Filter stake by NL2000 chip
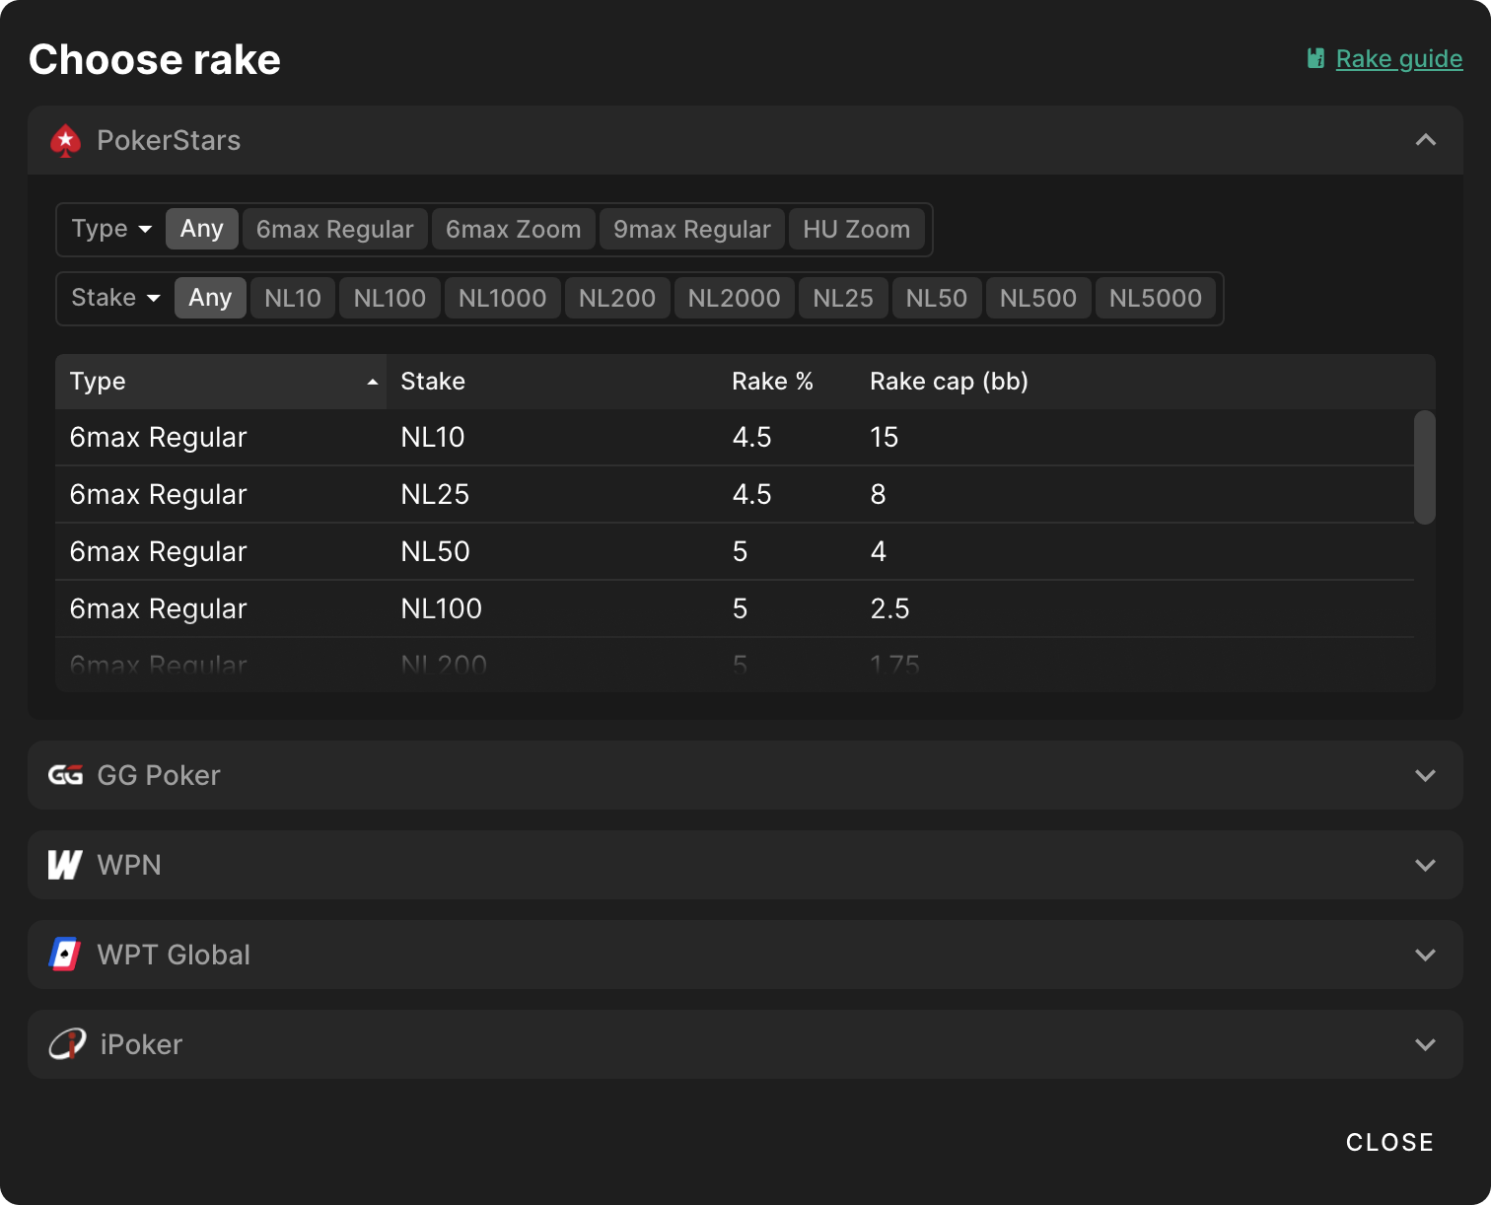The height and width of the screenshot is (1205, 1491). pos(735,298)
